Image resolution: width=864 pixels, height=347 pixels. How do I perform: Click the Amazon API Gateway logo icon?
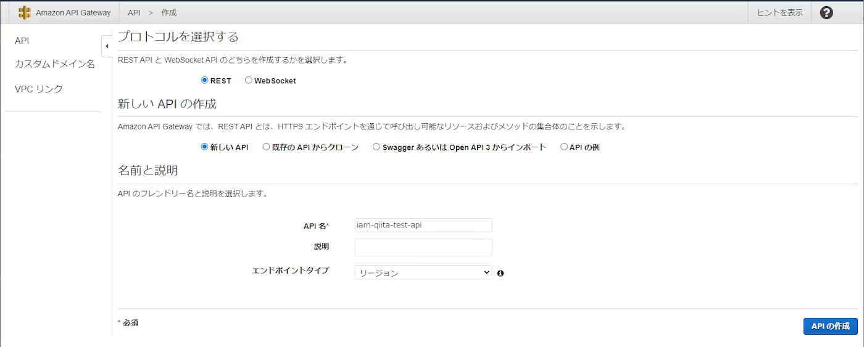(25, 13)
